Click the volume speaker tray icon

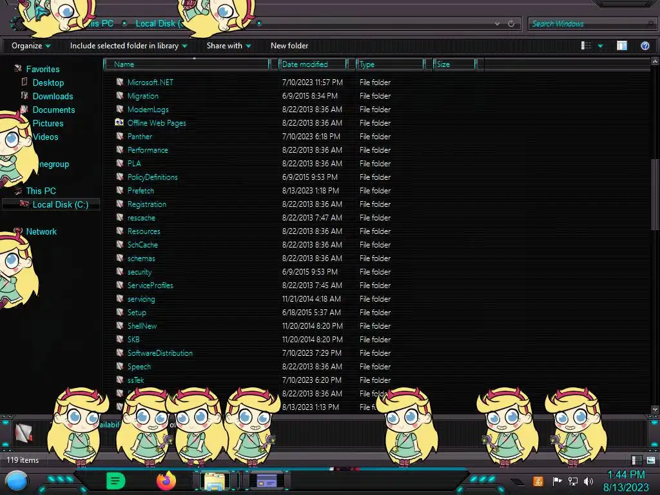[x=588, y=481]
